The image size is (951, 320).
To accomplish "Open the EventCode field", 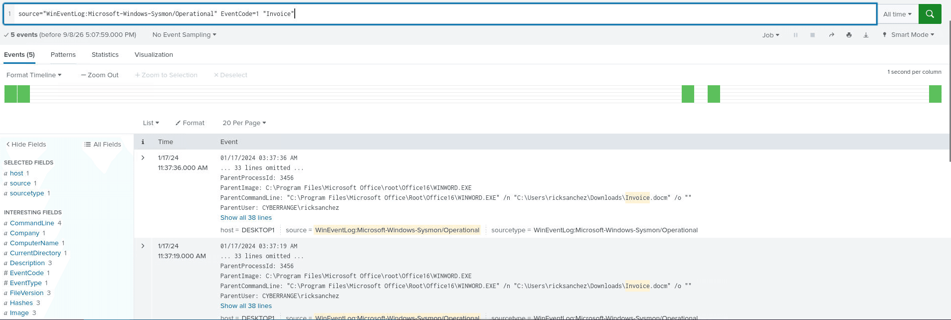I will tap(27, 273).
